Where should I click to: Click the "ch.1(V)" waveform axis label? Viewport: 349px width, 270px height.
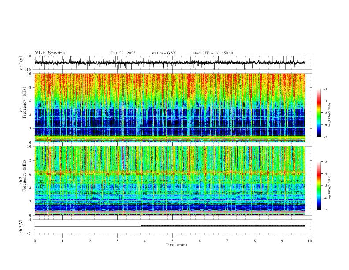tap(21, 63)
